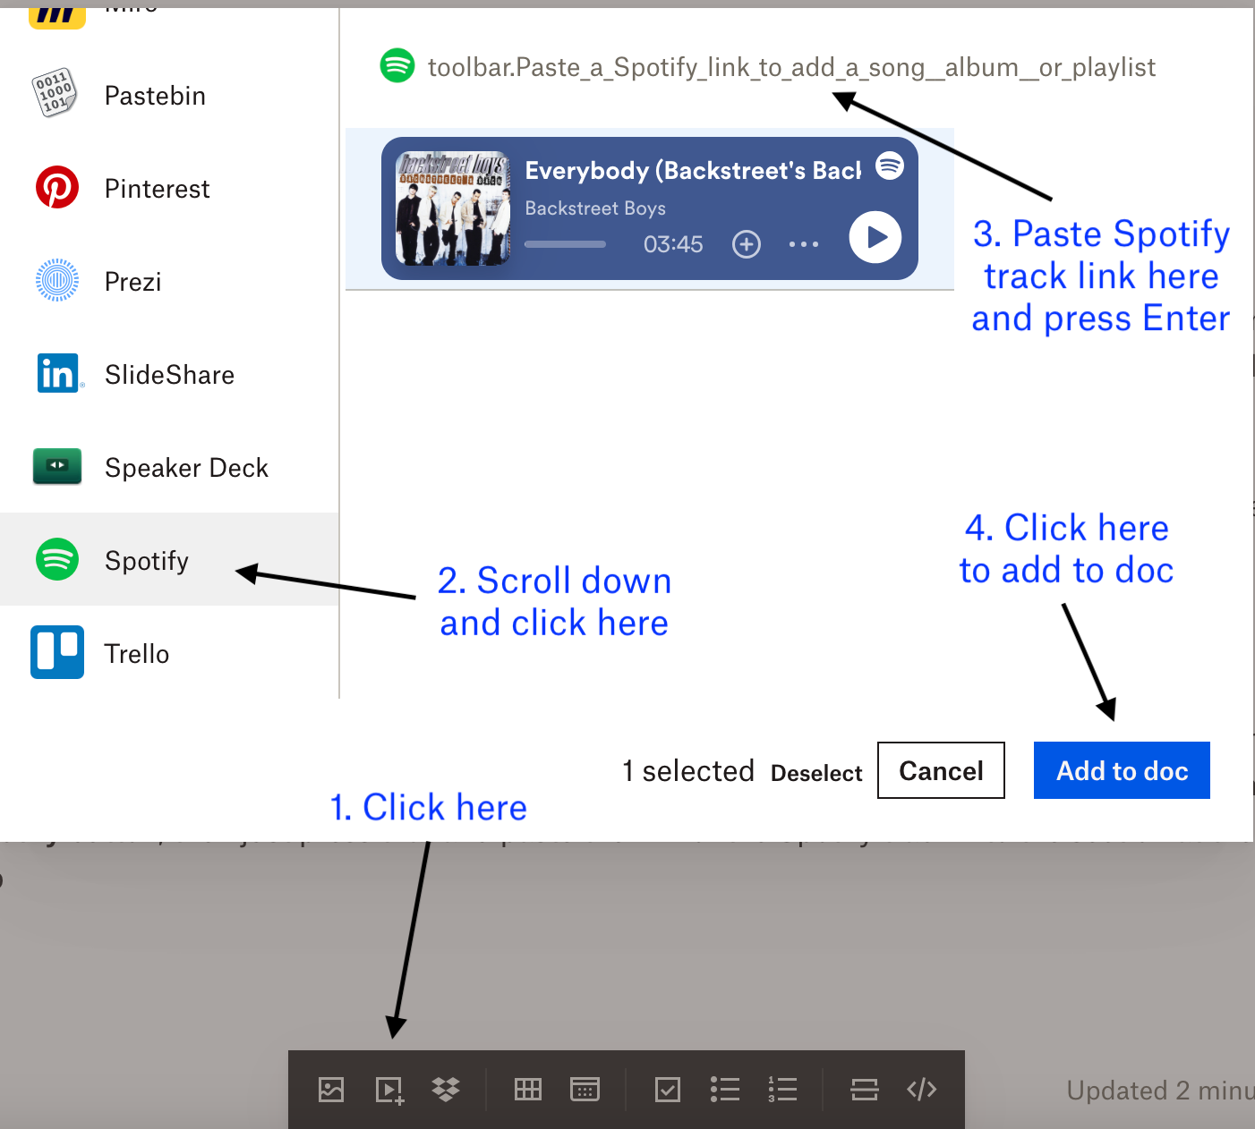The image size is (1255, 1129).
Task: Select the insert media tool
Action: [388, 1090]
